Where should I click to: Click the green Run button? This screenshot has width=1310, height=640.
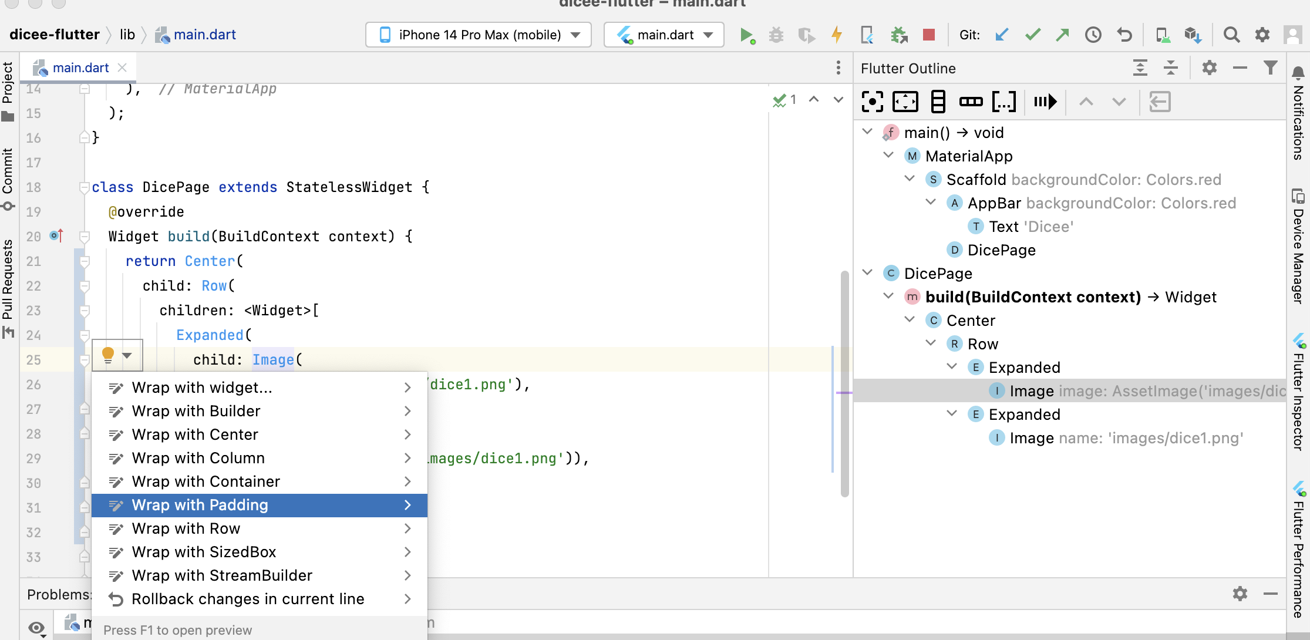coord(746,35)
